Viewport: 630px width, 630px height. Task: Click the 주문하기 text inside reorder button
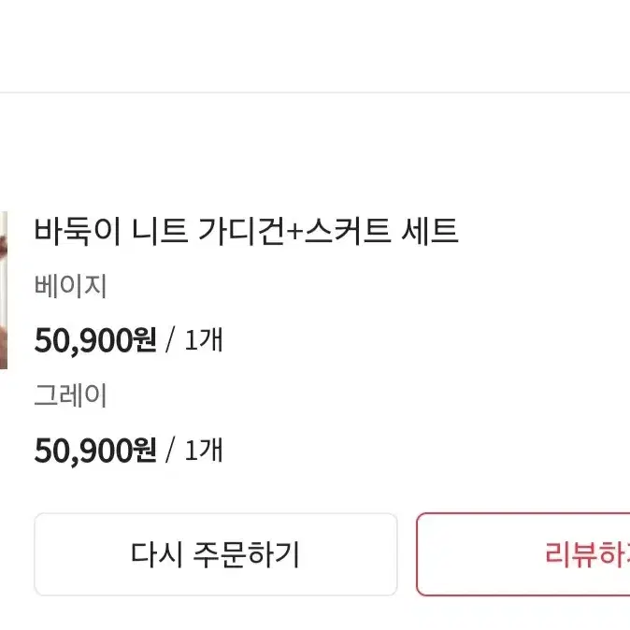247,554
